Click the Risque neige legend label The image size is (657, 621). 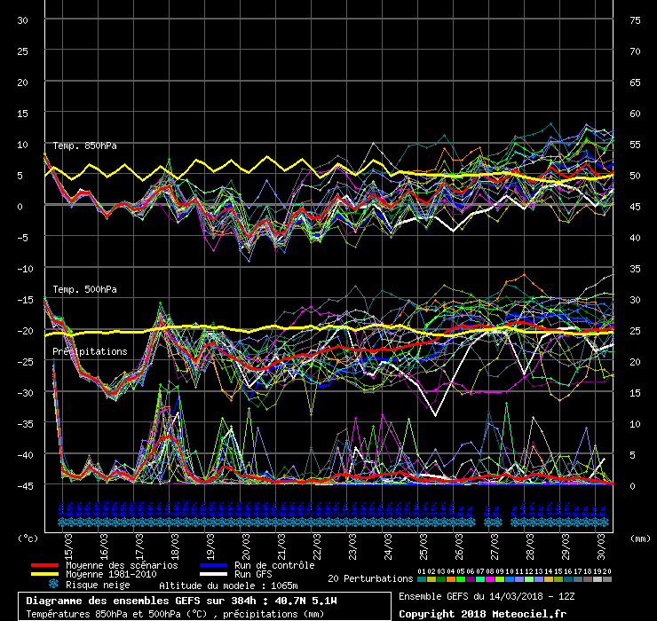98,585
